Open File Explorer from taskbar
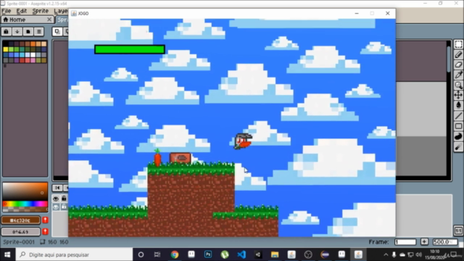Viewport: 464px width, 261px height. 275,254
